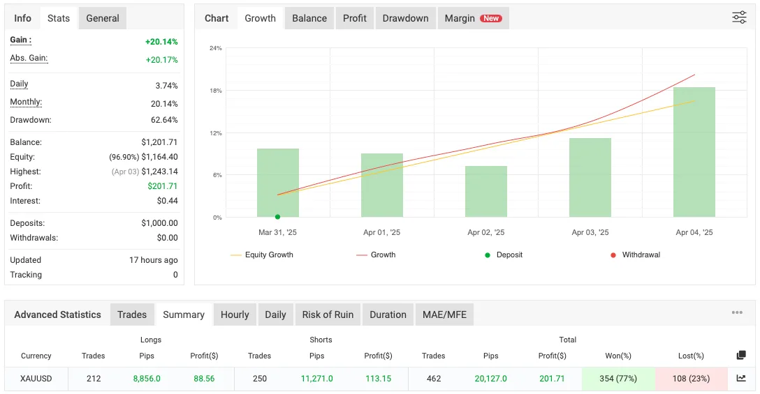Select the Risk of Ruin tab
This screenshot has height=394, width=760.
tap(328, 315)
